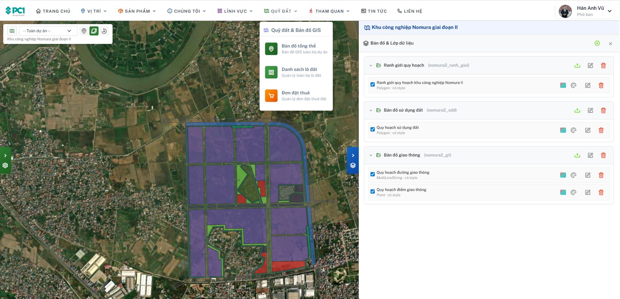This screenshot has width=620, height=299.
Task: Go to Tin tức page
Action: [374, 11]
